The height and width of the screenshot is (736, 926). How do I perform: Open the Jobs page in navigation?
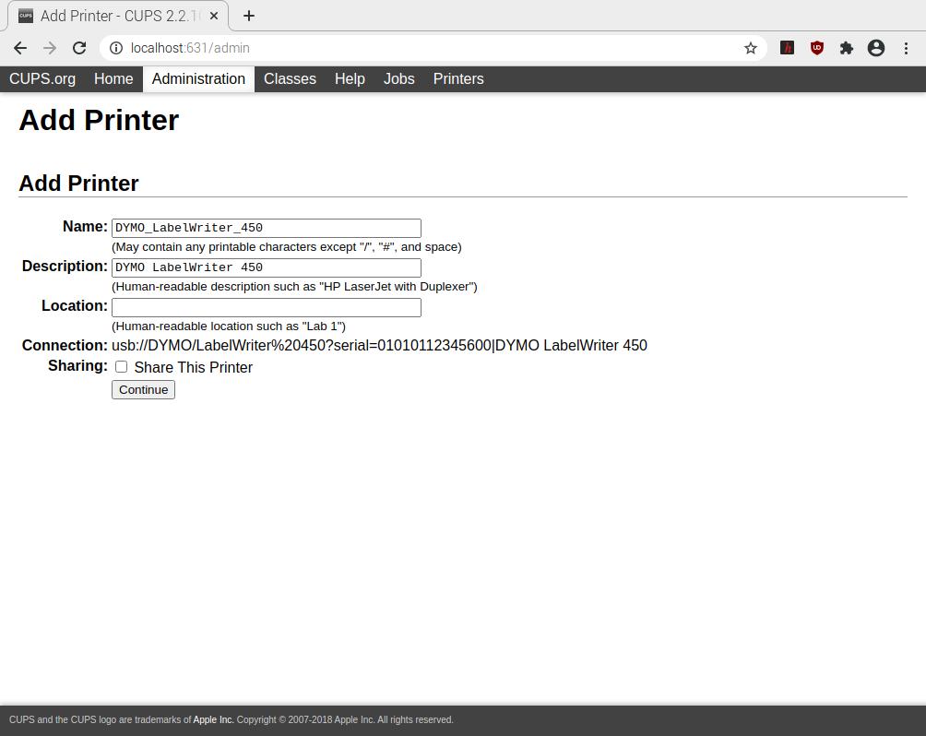398,79
